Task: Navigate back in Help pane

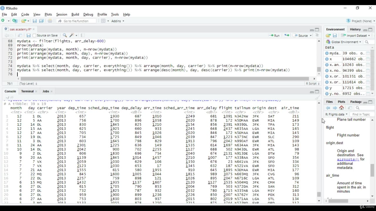Action: coord(328,108)
